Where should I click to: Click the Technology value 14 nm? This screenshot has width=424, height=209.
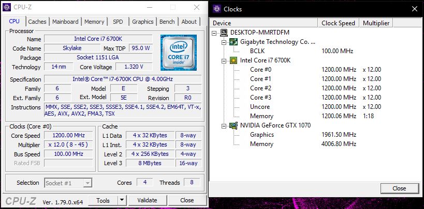(59, 67)
